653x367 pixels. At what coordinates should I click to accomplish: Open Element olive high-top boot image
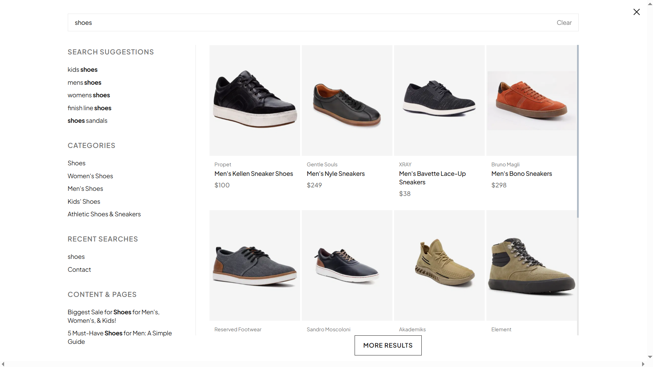(531, 265)
